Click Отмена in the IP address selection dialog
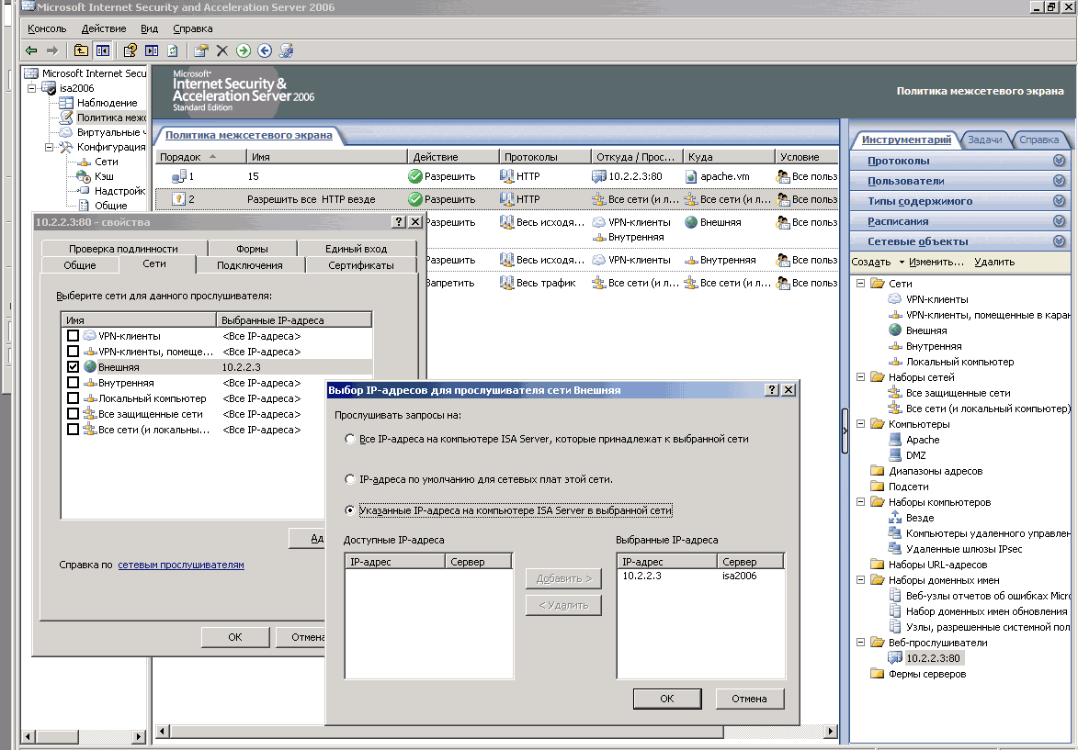This screenshot has width=1078, height=750. [x=749, y=699]
